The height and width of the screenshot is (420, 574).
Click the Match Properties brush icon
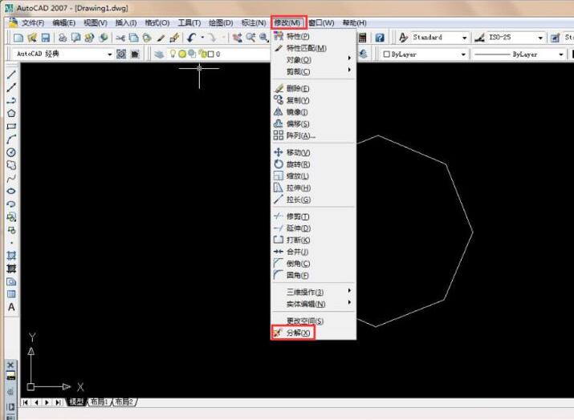161,38
